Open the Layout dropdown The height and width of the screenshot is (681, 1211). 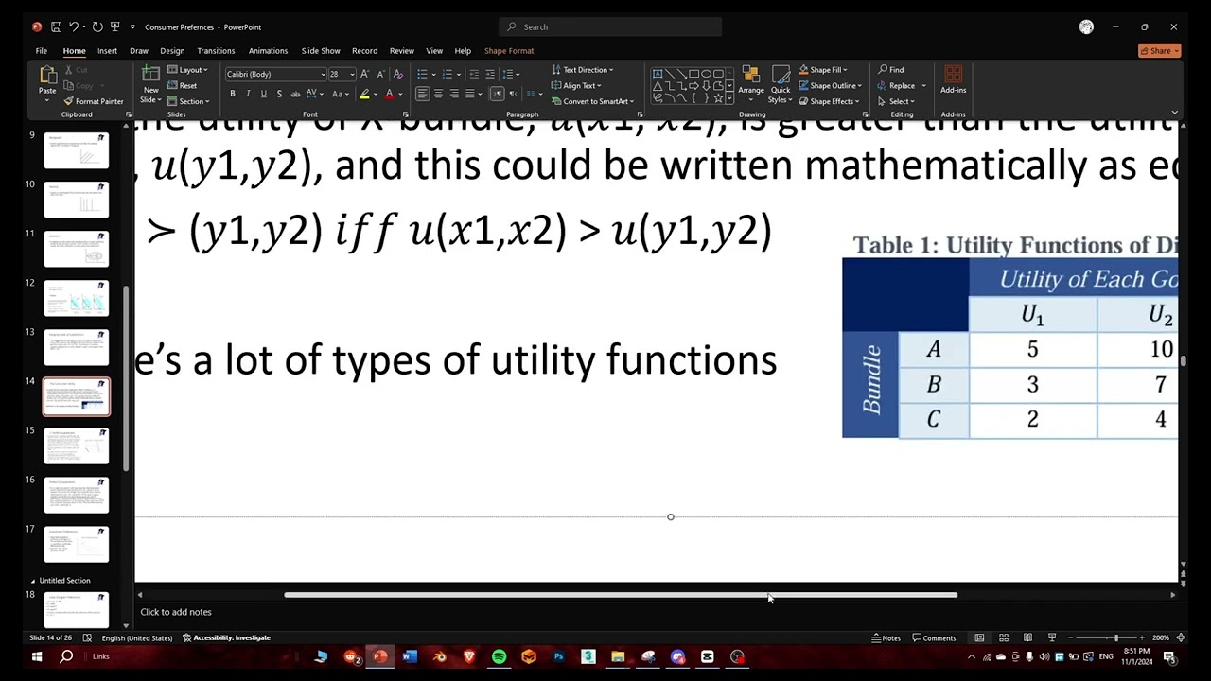188,70
